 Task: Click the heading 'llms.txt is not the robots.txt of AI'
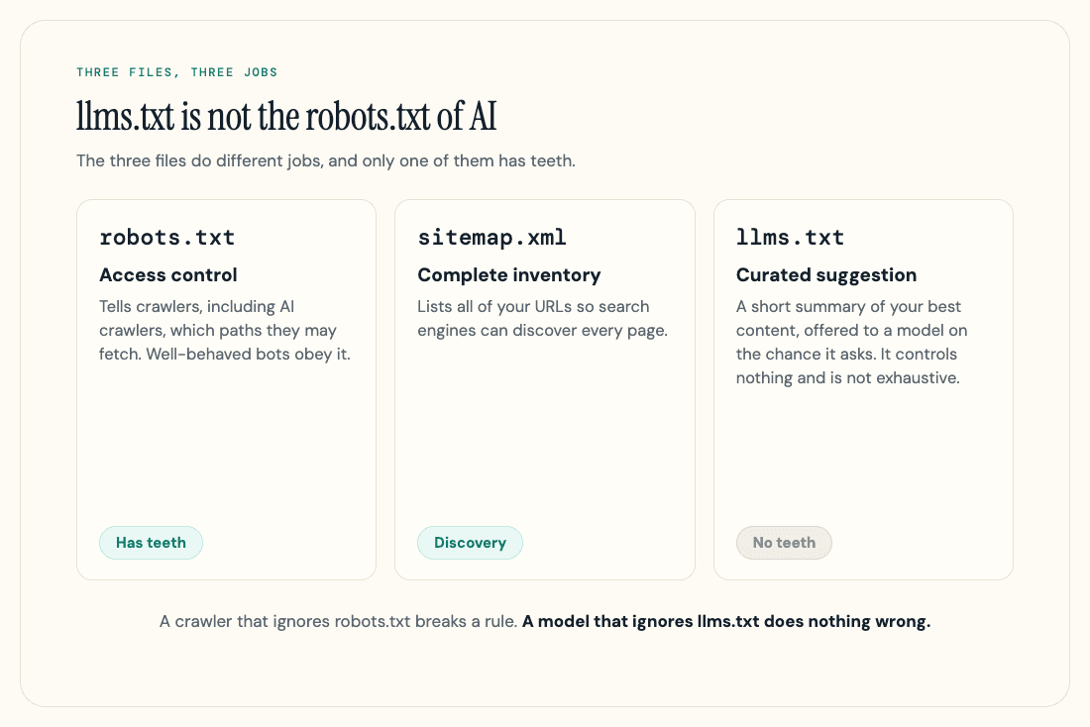[x=286, y=116]
